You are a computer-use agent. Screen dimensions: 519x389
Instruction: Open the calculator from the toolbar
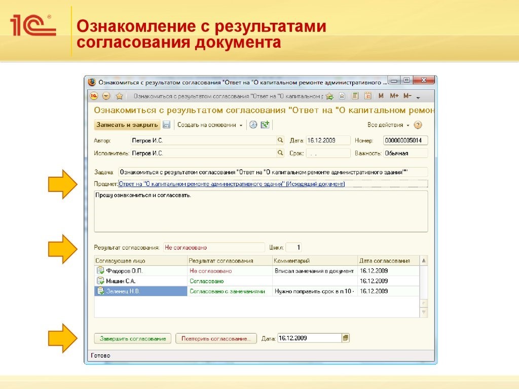(x=355, y=95)
